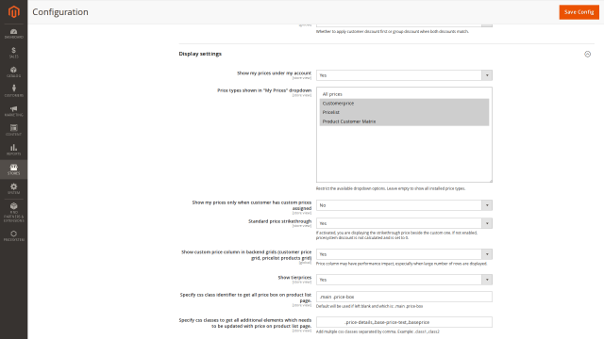The image size is (604, 339).
Task: Select 'Customerprice' in the price types list
Action: [404, 104]
